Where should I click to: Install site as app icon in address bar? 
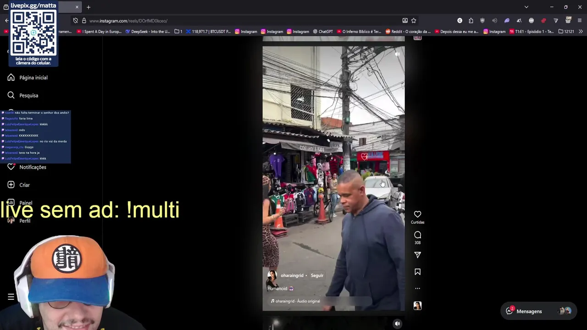pos(405,21)
